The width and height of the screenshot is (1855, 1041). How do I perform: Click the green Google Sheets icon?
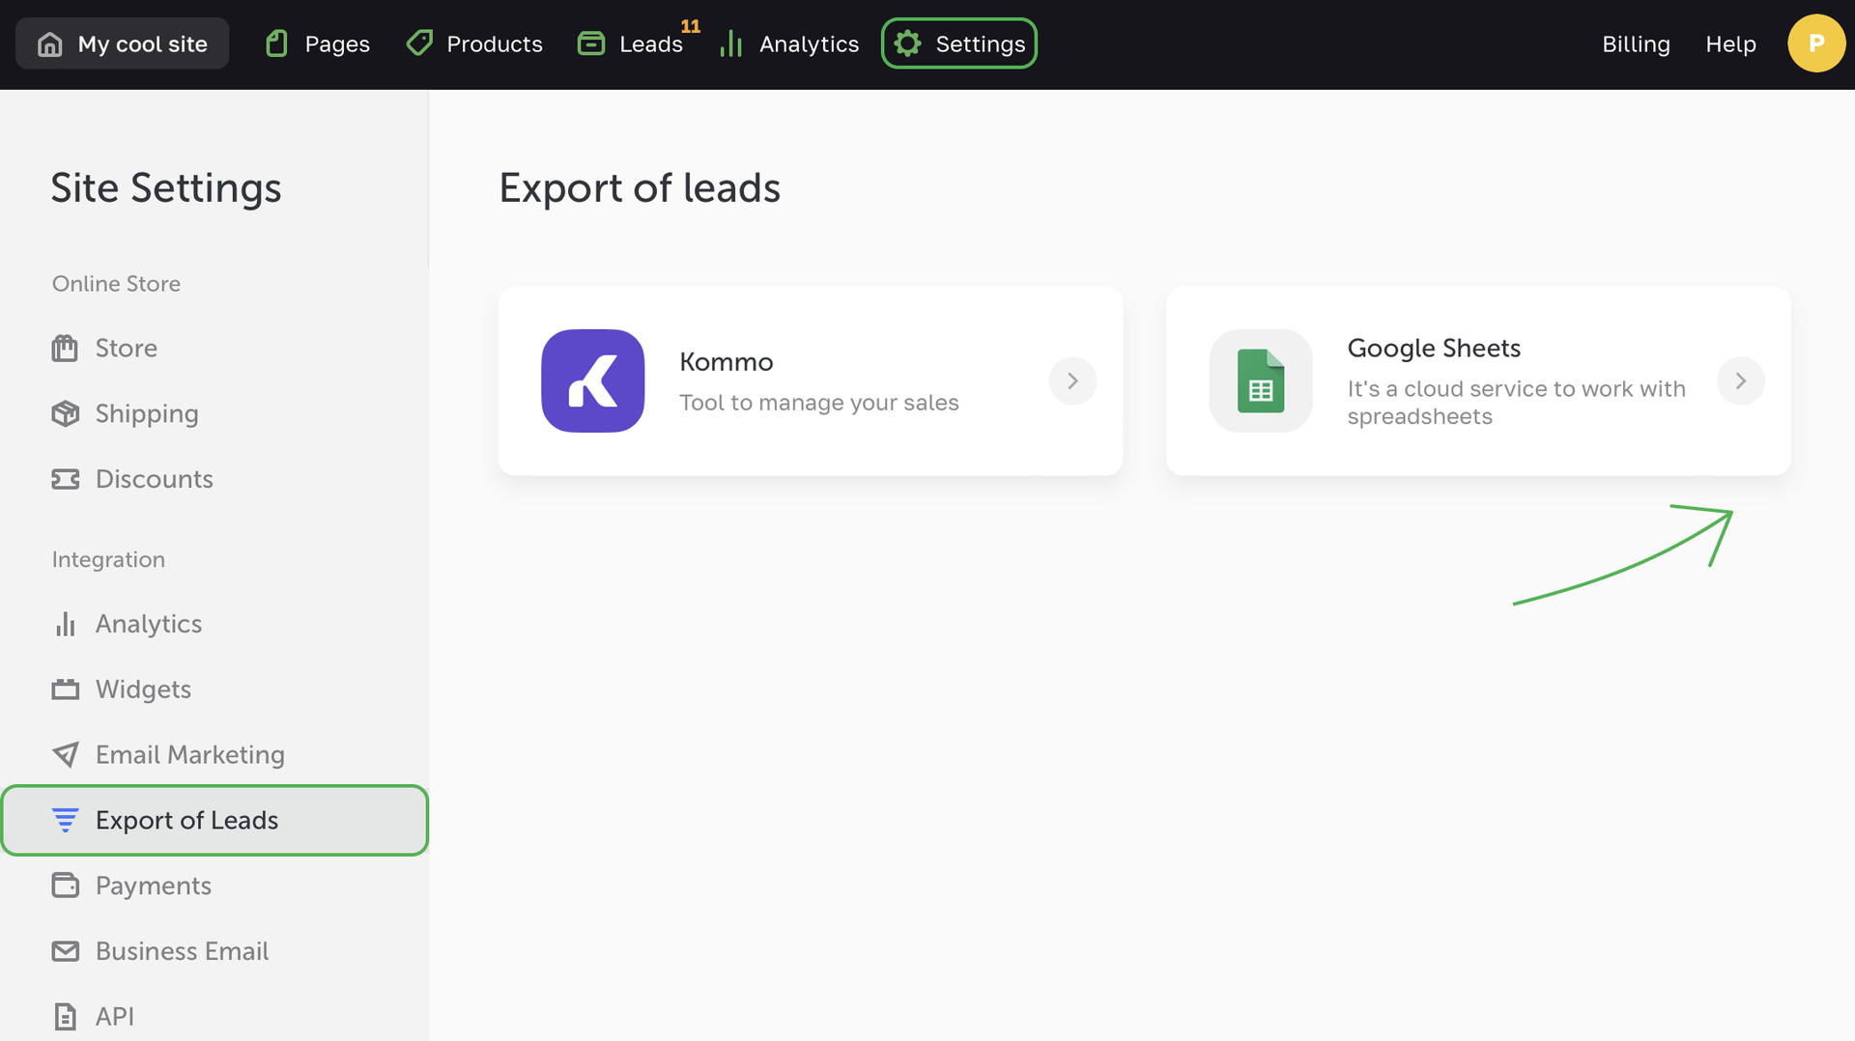pos(1260,380)
